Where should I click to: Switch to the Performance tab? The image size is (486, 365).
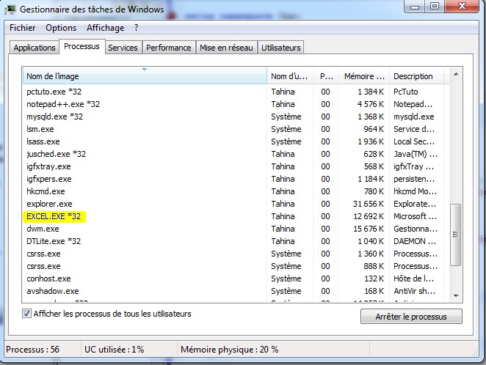coord(168,48)
